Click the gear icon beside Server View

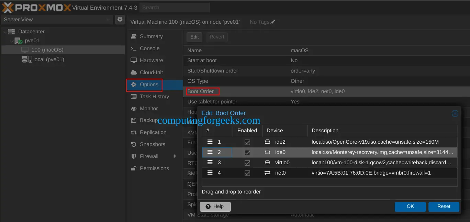[120, 20]
